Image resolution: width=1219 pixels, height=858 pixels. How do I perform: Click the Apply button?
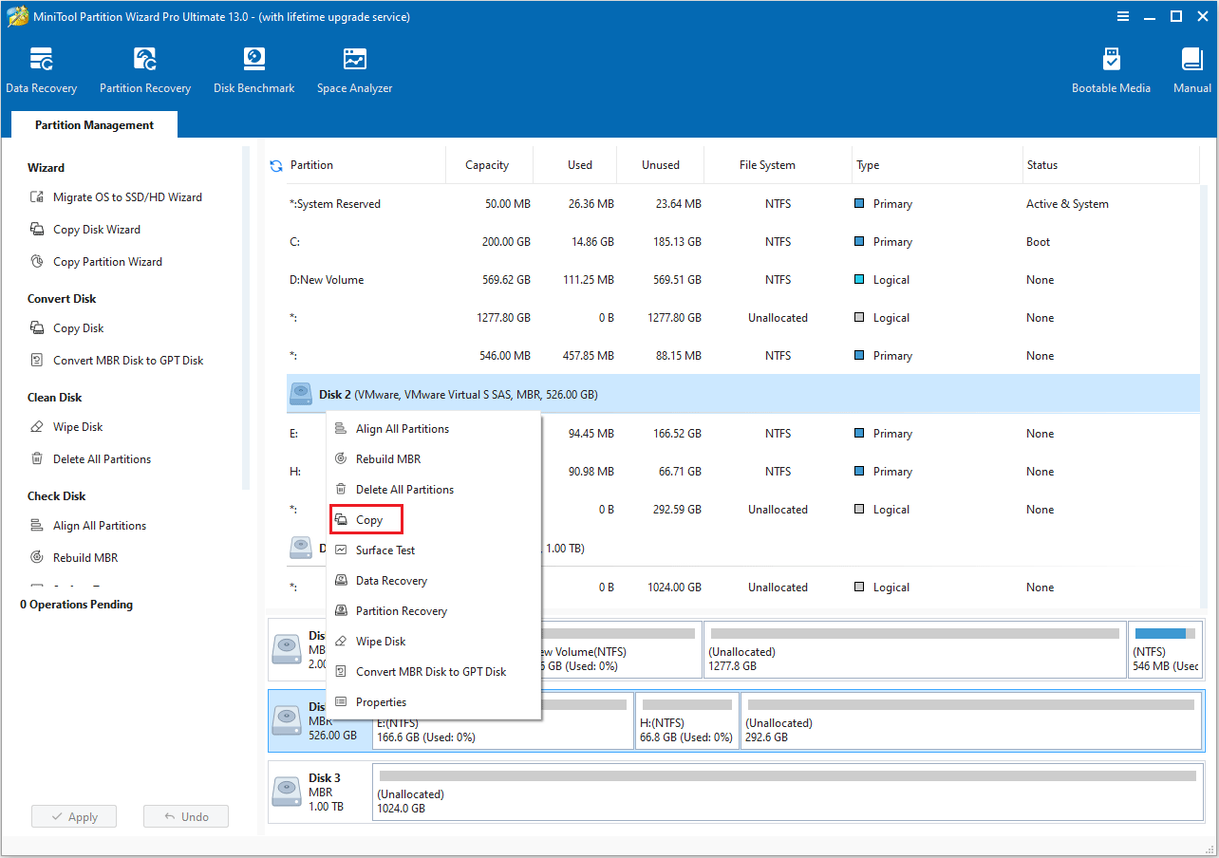[x=73, y=816]
